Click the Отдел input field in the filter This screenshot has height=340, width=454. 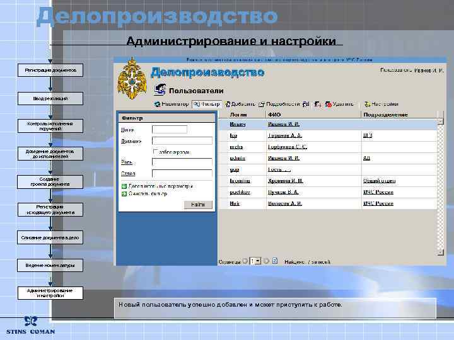[182, 174]
